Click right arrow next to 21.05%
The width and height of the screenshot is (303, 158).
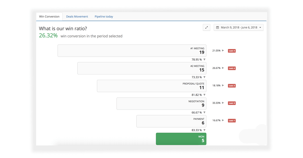click(x=223, y=51)
